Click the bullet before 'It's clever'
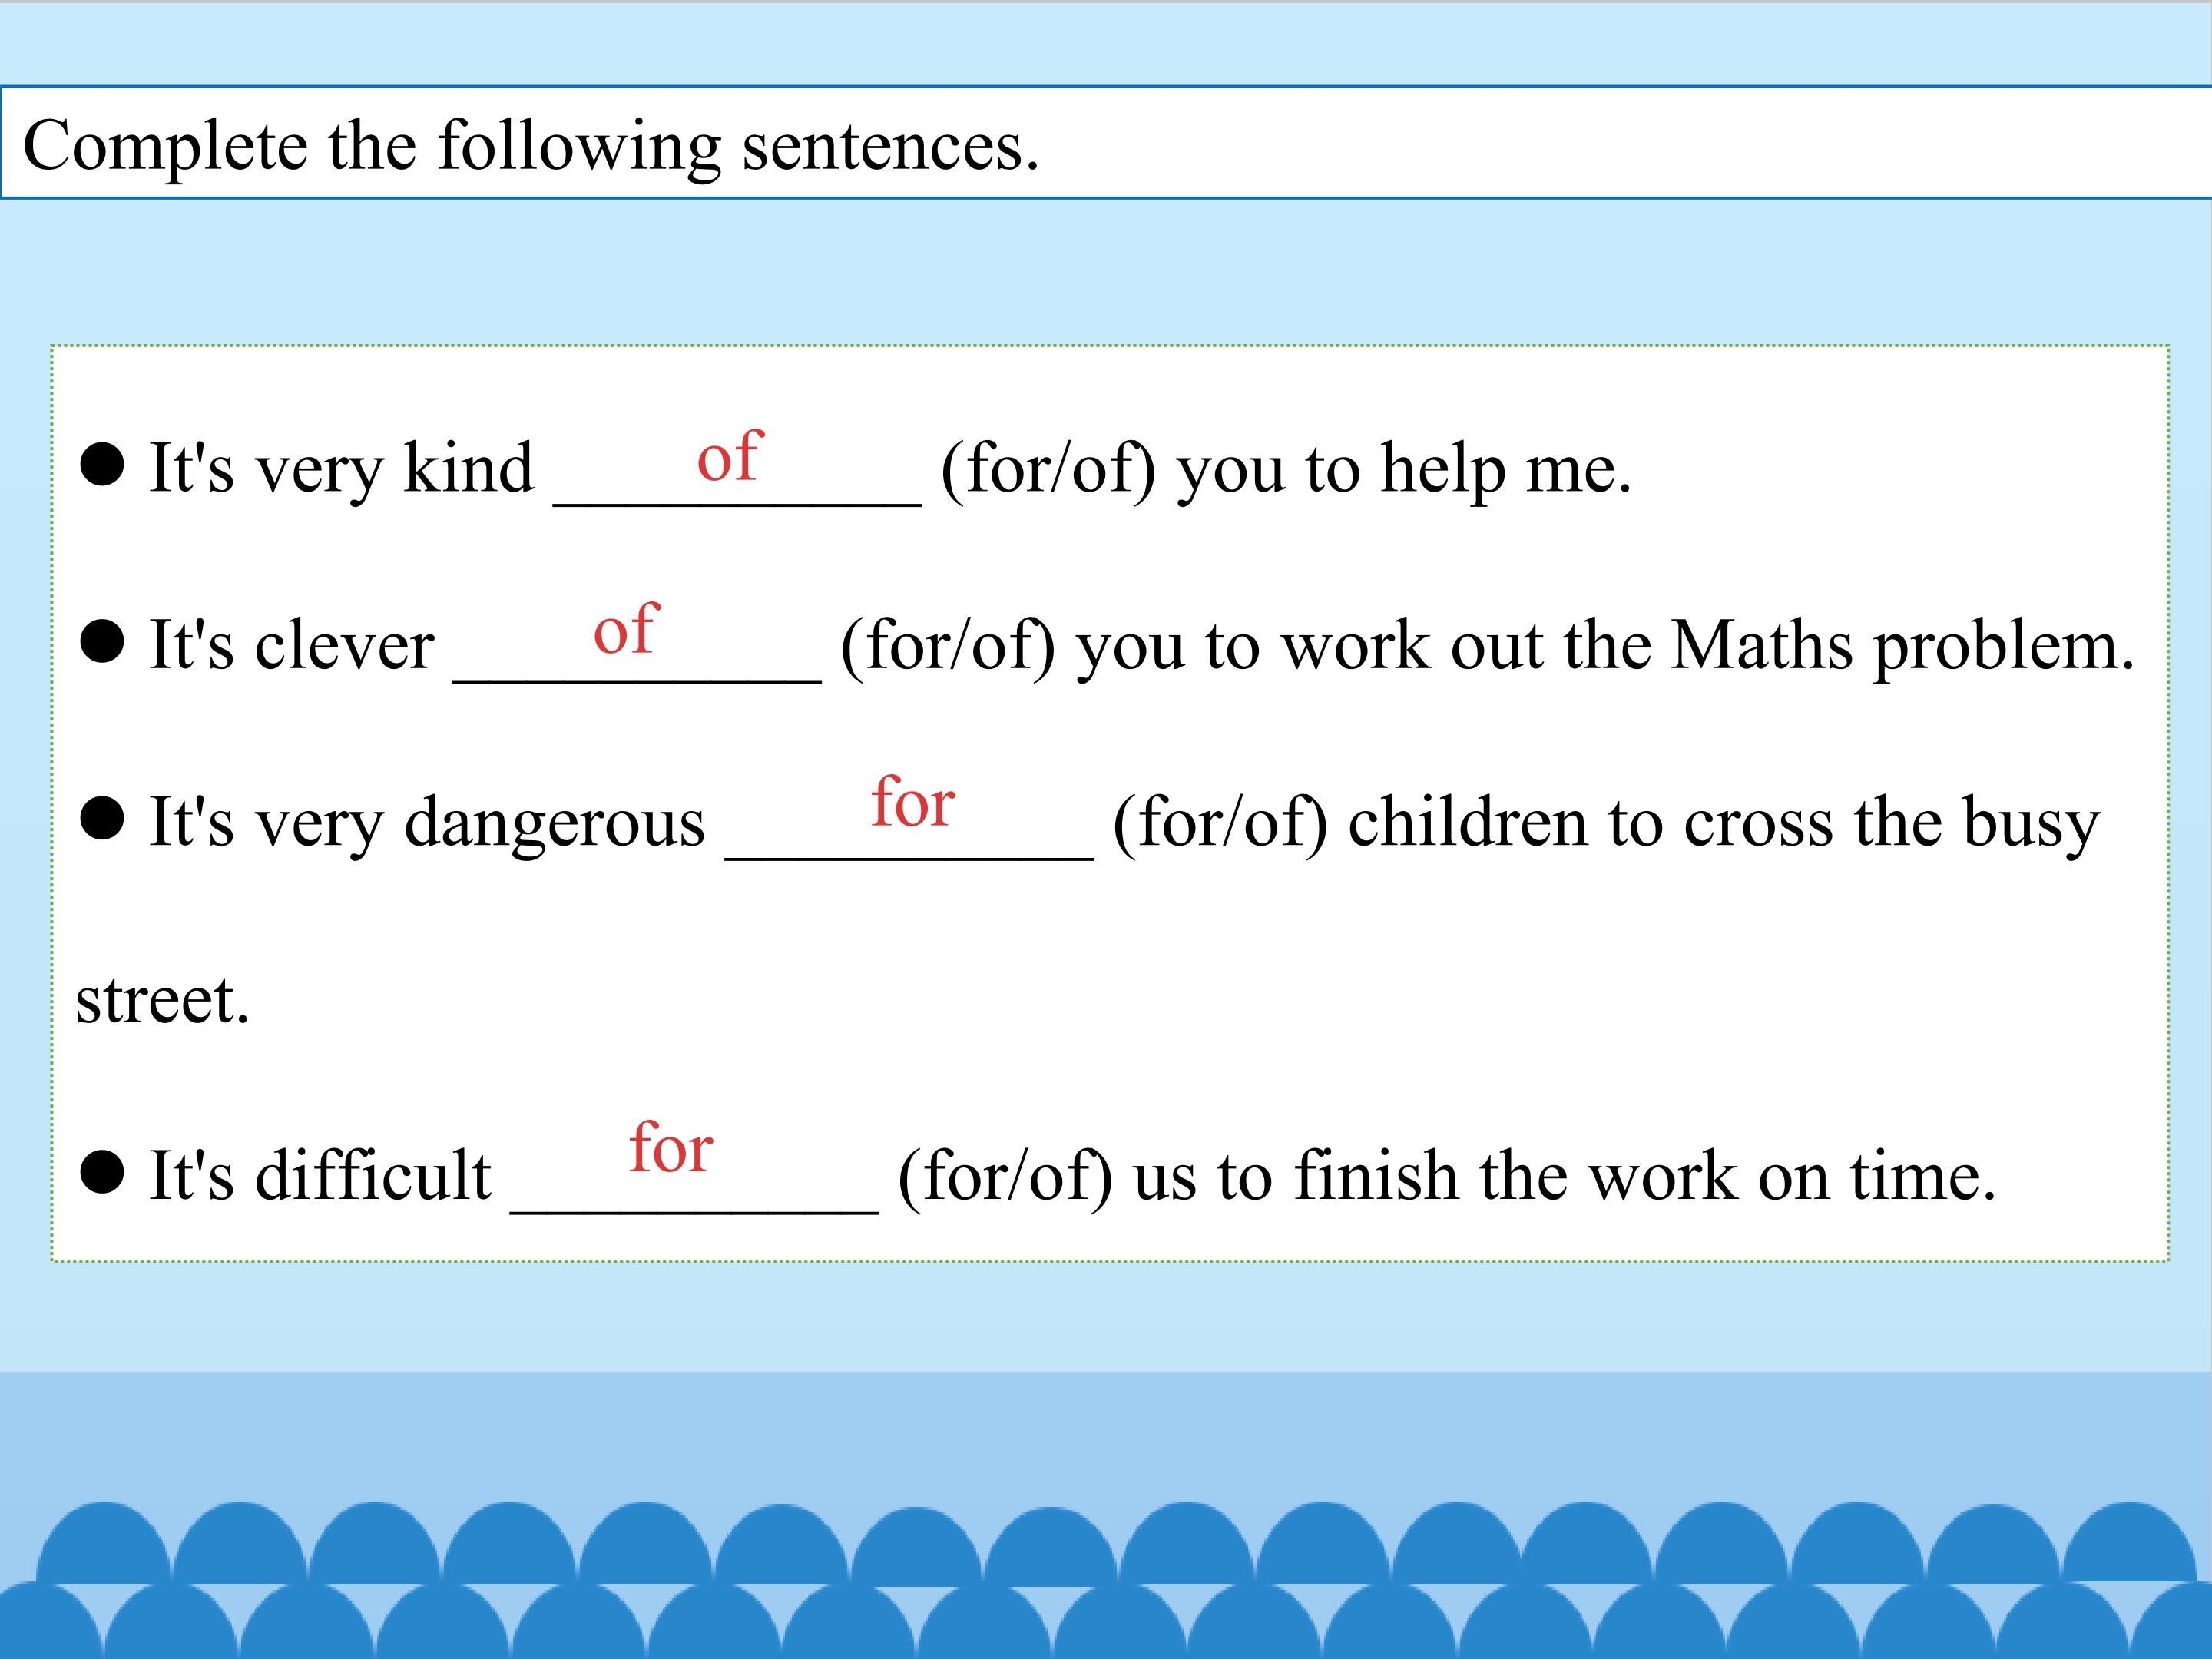The image size is (2212, 1659). [x=102, y=641]
